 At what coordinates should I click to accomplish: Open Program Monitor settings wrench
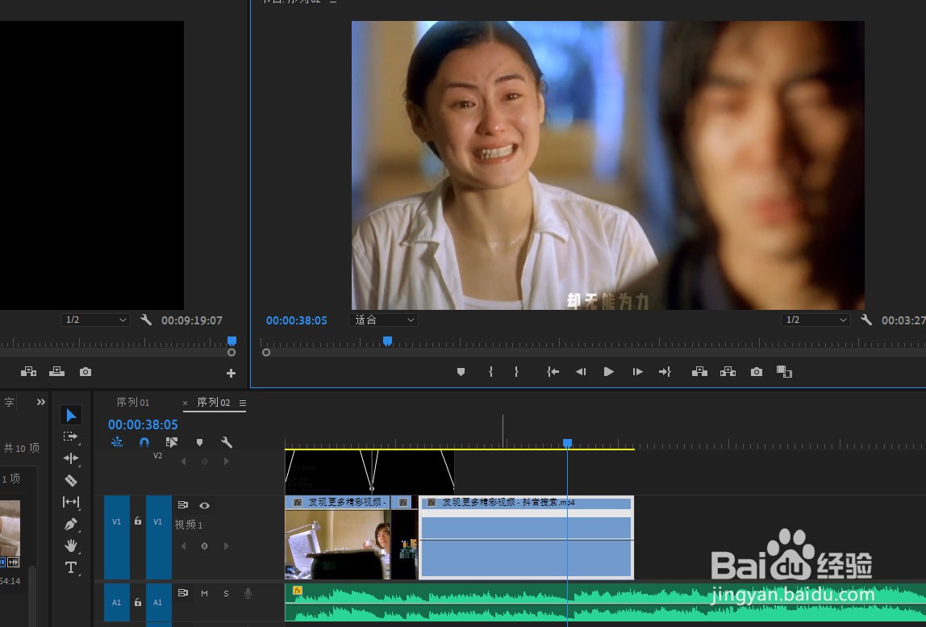coord(866,320)
